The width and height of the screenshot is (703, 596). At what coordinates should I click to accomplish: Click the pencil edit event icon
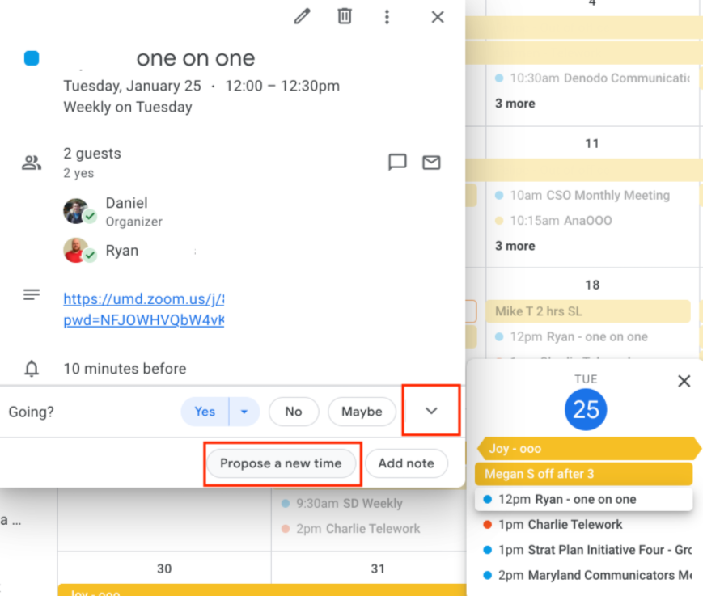pos(303,16)
